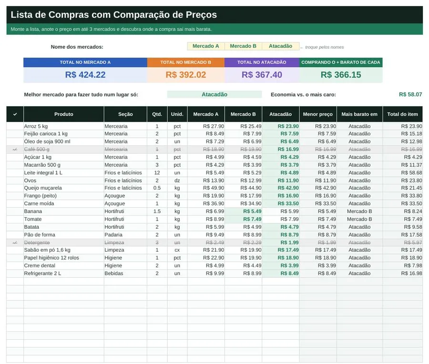Toggle the checkmark on Café 500 g row

tap(15, 149)
